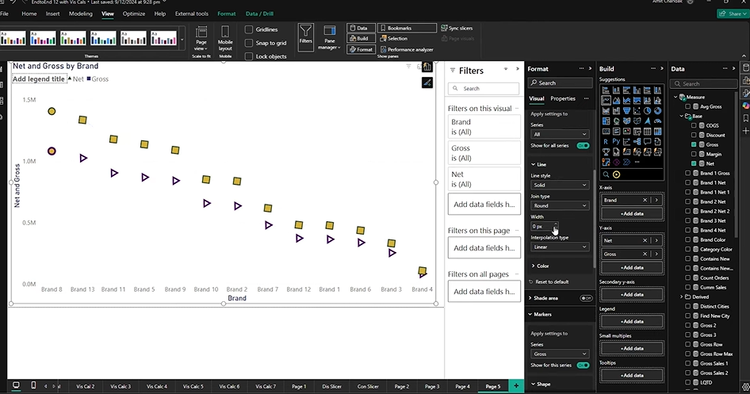This screenshot has height=394, width=750.
Task: Open the Optimize ribbon tab
Action: click(x=134, y=13)
